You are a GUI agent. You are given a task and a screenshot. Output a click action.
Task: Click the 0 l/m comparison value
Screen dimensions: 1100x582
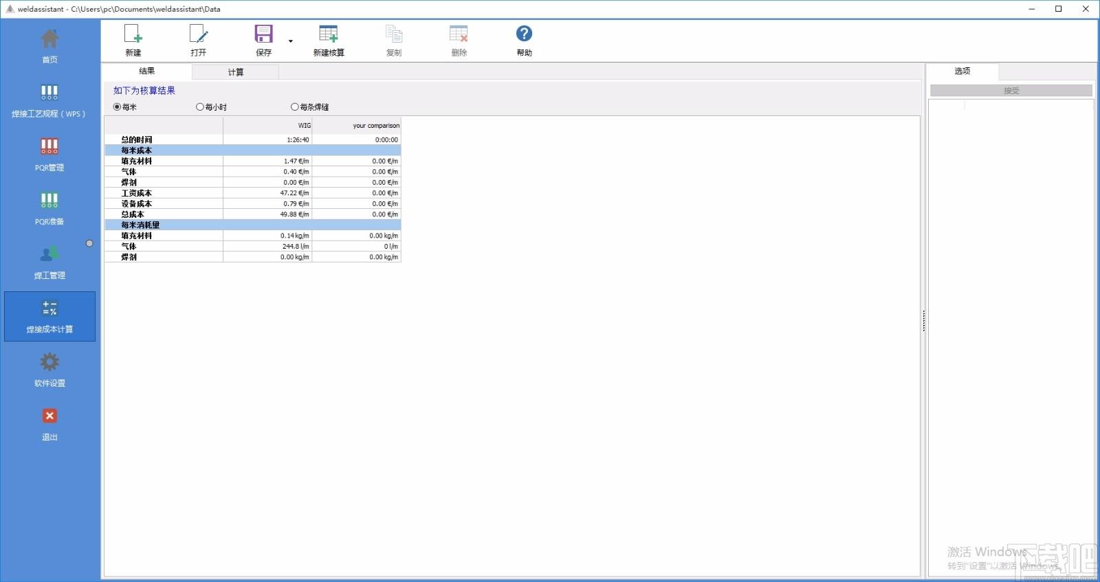[x=391, y=247]
